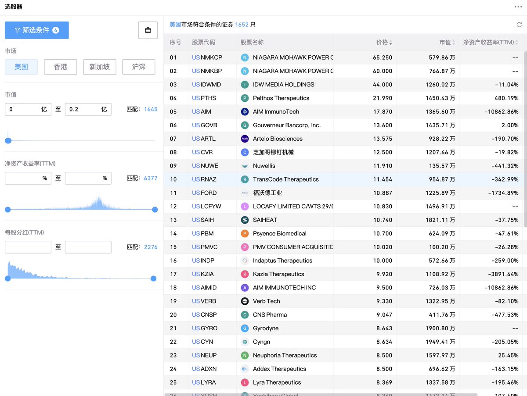Viewport: 527px width, 396px height.
Task: Open stock code link NMKCP
Action: point(207,57)
